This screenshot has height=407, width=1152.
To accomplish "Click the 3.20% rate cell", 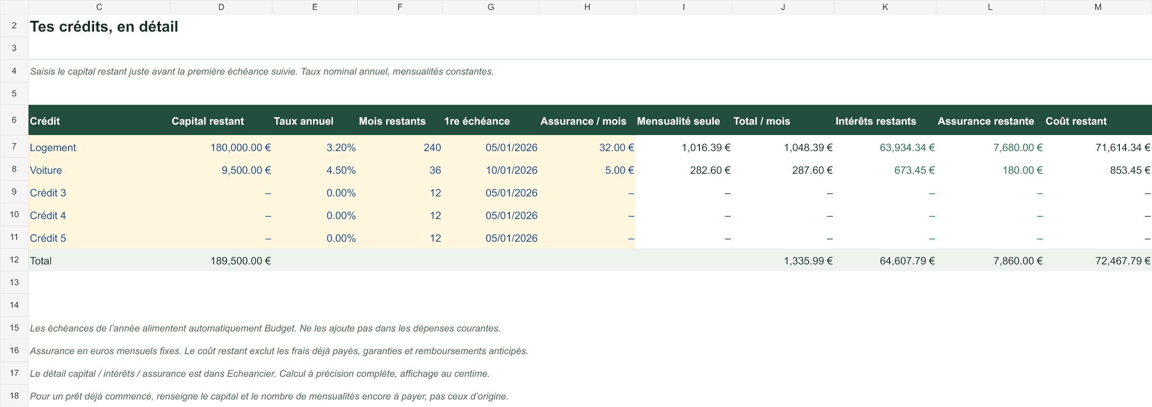I will (315, 147).
